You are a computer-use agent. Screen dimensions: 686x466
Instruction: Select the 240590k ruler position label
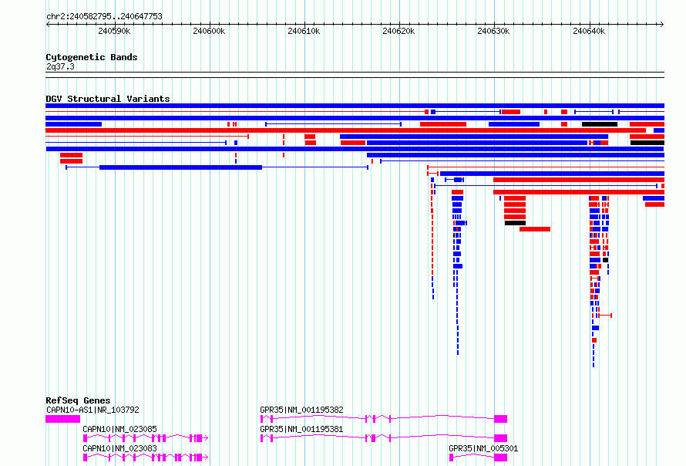point(114,31)
